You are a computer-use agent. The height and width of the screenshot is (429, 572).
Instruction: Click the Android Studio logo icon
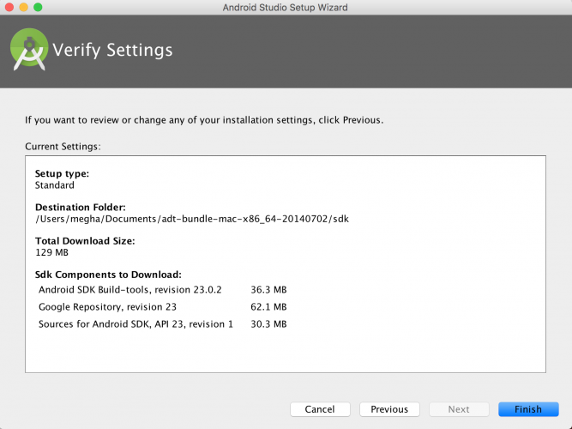point(29,49)
